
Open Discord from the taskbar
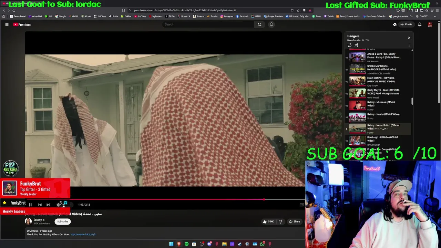click(209, 244)
